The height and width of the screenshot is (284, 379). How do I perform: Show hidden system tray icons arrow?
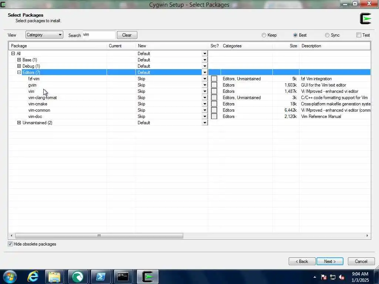point(315,277)
